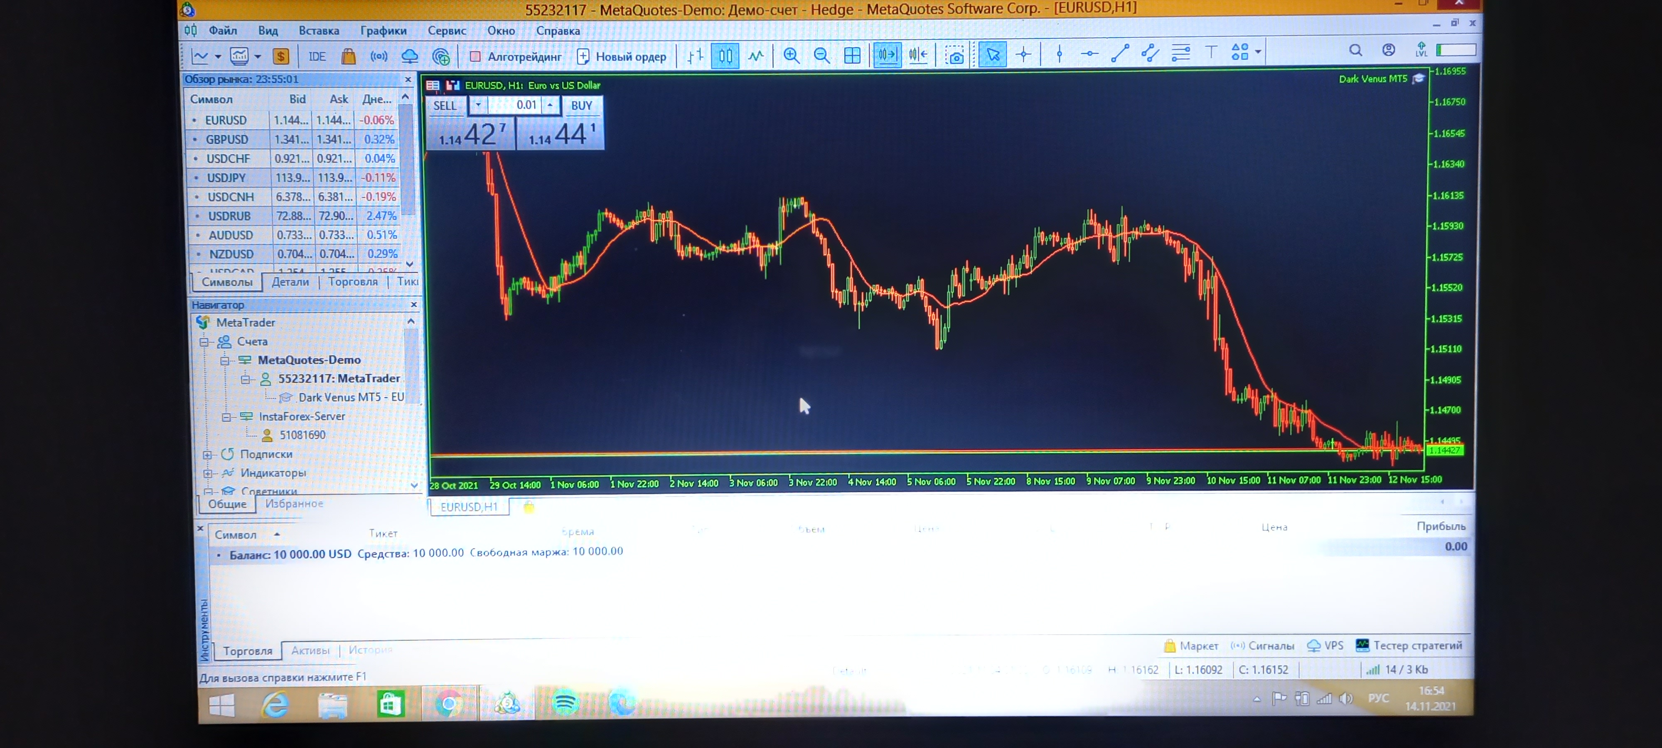The image size is (1662, 748).
Task: Open the VPS cloud icon in toolbar
Action: tap(410, 56)
